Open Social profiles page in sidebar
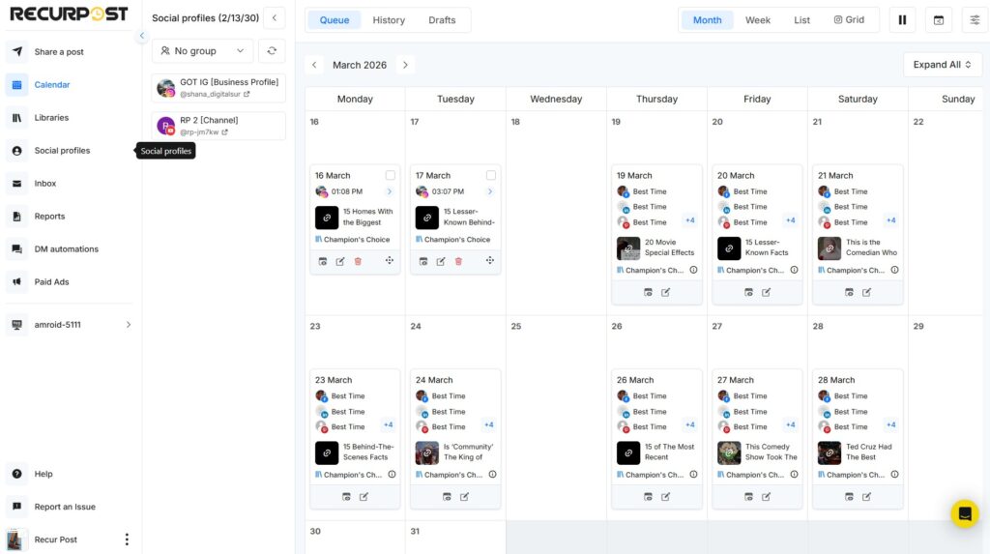The height and width of the screenshot is (554, 990). 62,151
